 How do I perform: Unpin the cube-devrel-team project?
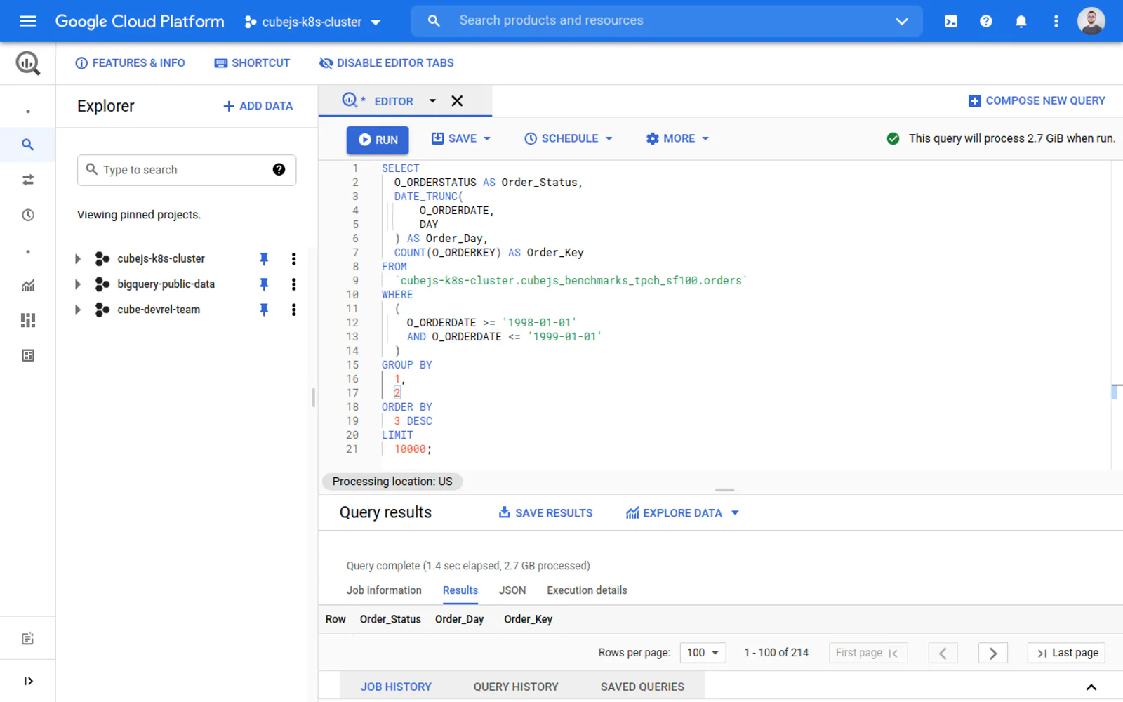[x=264, y=310]
